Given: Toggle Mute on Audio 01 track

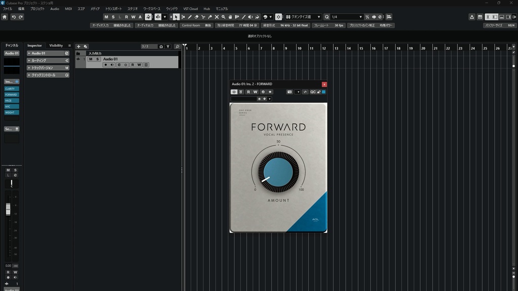Looking at the screenshot, I should [91, 59].
